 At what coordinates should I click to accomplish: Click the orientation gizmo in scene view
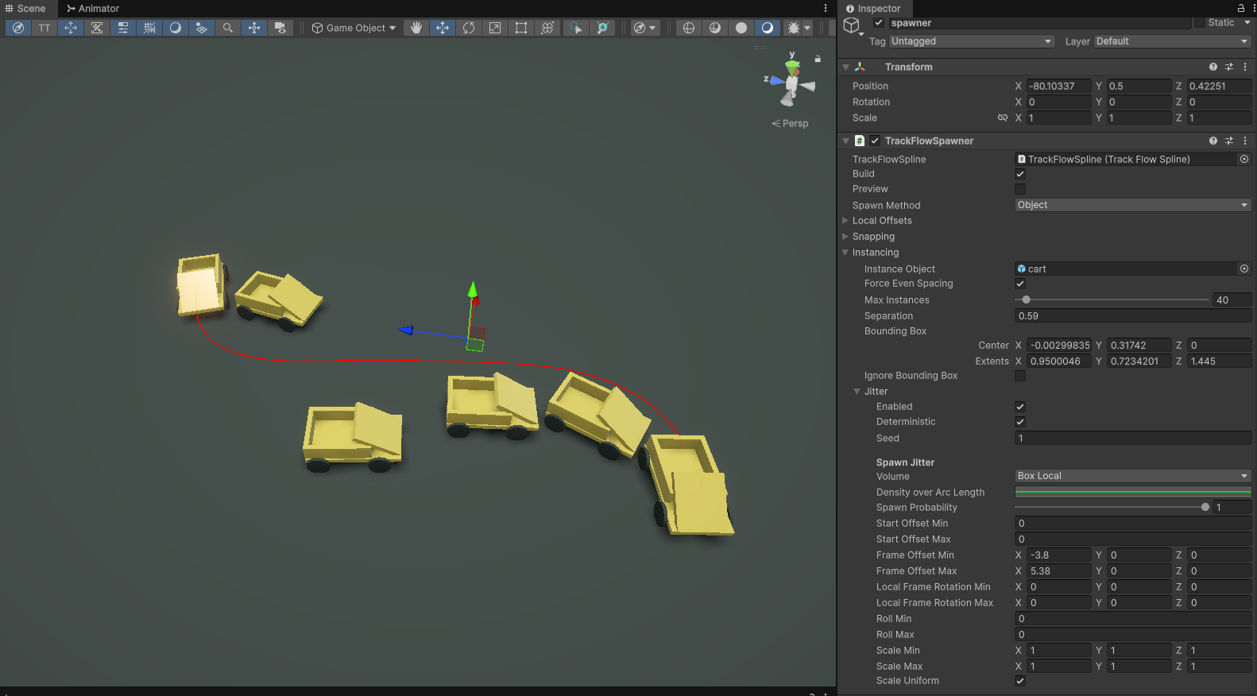click(x=791, y=82)
